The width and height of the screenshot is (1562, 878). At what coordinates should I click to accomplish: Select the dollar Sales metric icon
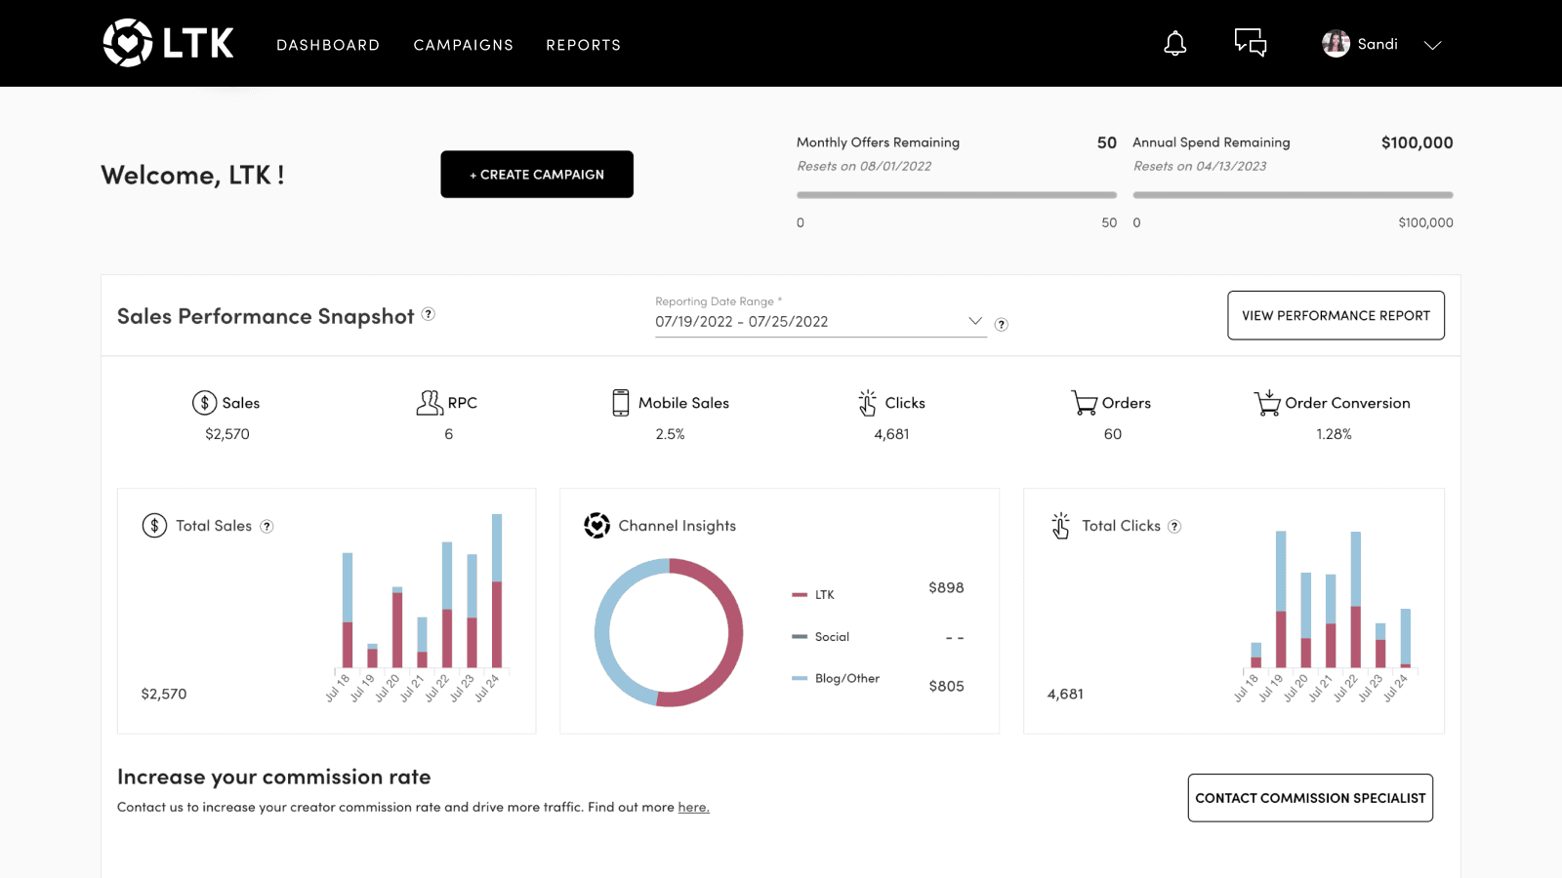tap(203, 402)
